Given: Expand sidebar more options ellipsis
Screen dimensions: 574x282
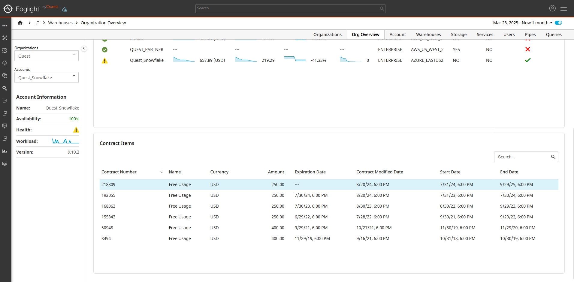Looking at the screenshot, I should point(5,26).
